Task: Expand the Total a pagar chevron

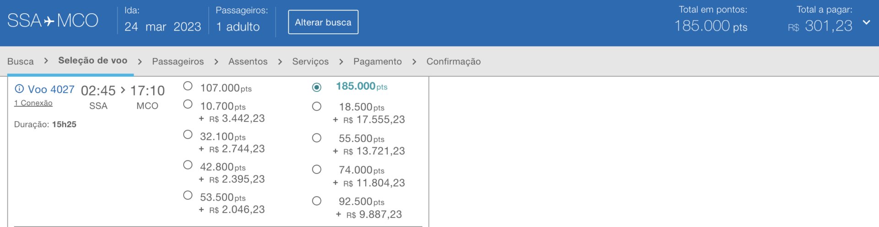Action: click(x=866, y=22)
